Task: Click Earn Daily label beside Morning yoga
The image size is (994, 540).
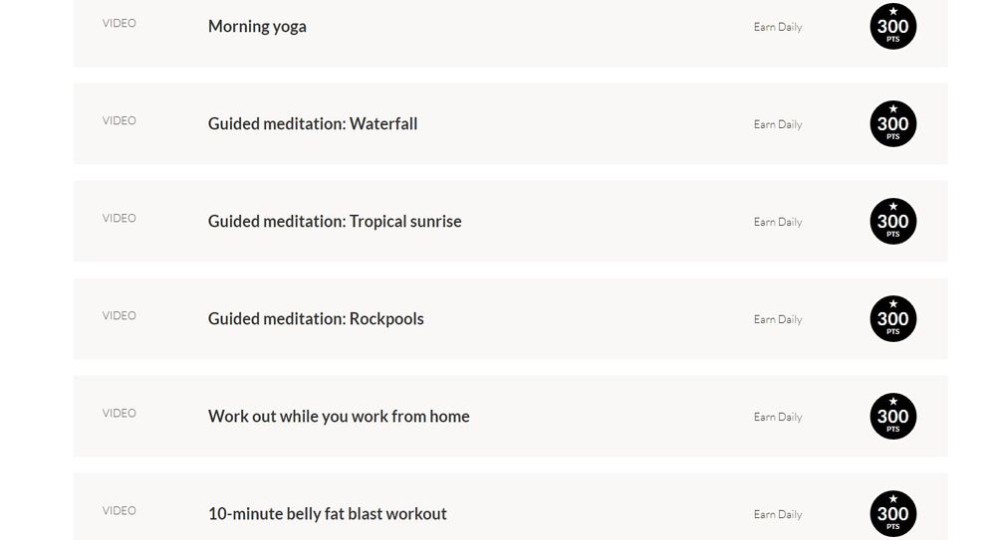Action: tap(778, 27)
